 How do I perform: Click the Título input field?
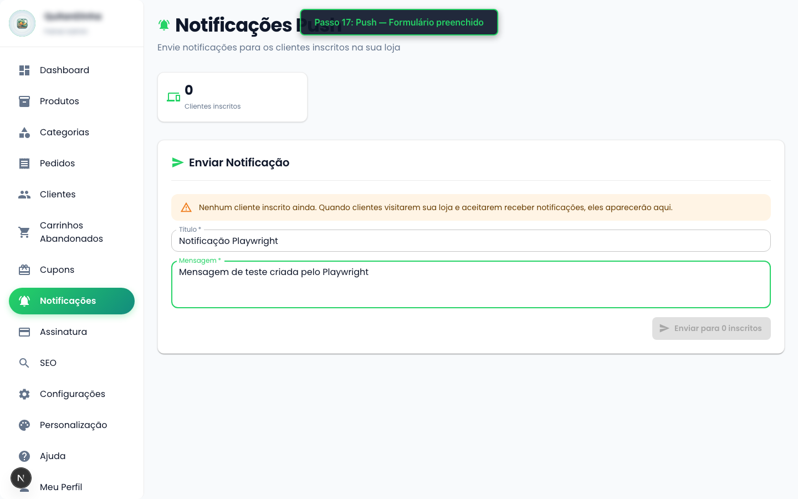tap(470, 241)
